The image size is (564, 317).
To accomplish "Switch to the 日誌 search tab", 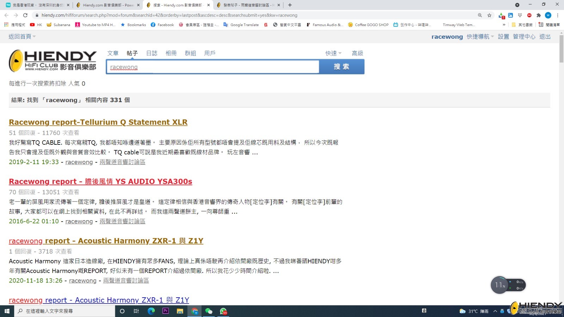I will pyautogui.click(x=152, y=53).
